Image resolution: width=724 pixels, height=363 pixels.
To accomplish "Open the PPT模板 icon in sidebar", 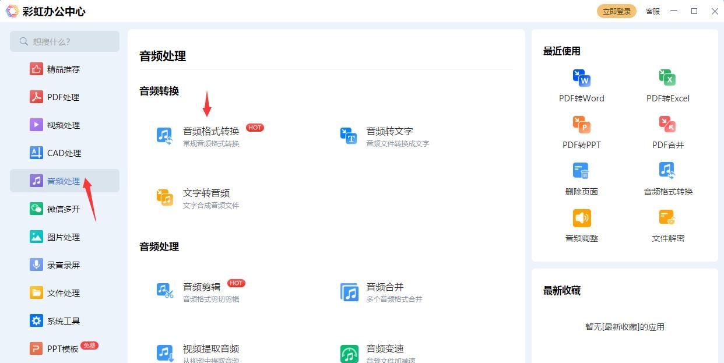I will 37,349.
